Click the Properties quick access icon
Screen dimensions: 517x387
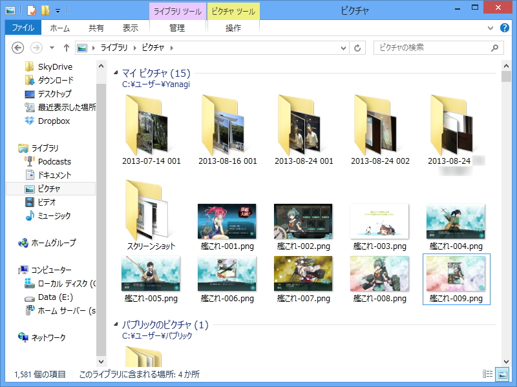click(x=31, y=10)
